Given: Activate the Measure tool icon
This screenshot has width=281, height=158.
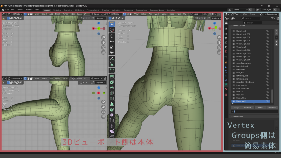Looking at the screenshot, I should pos(112,64).
